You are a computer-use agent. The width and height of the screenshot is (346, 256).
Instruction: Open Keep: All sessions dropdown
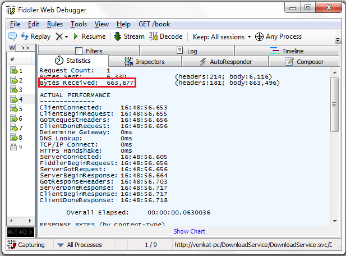[x=222, y=37]
